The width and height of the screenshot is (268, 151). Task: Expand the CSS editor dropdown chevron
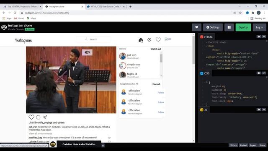[264, 73]
